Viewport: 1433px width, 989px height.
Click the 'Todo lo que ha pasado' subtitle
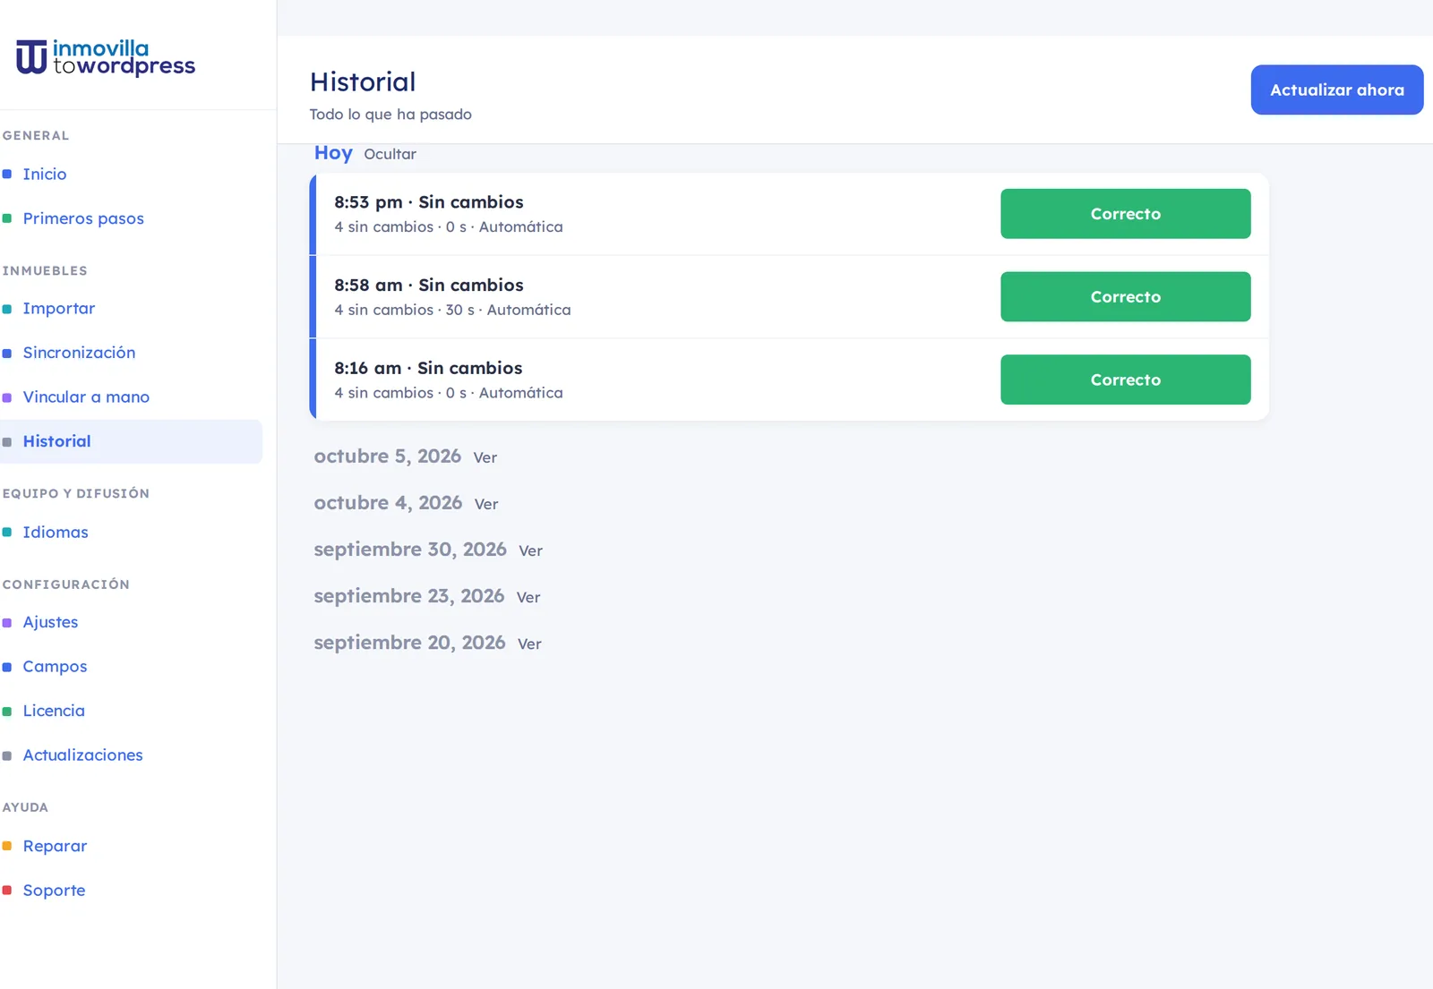tap(390, 115)
